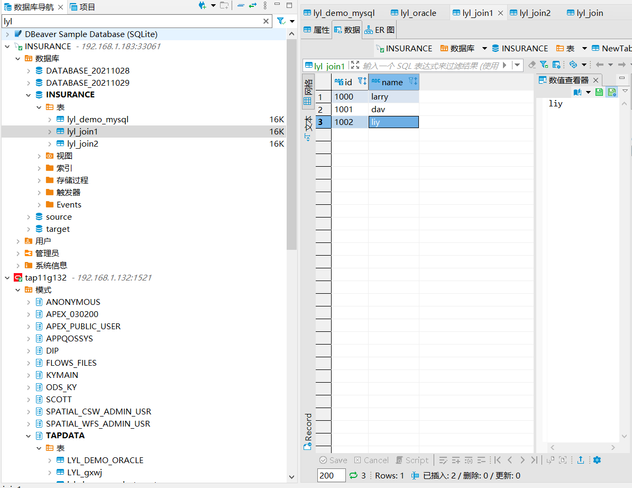Image resolution: width=632 pixels, height=488 pixels.
Task: Click the new connection plug icon
Action: [x=203, y=6]
